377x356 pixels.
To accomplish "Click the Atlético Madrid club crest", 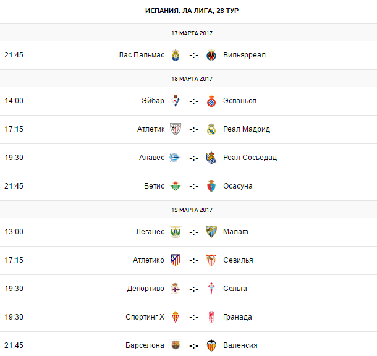I will pos(176,260).
